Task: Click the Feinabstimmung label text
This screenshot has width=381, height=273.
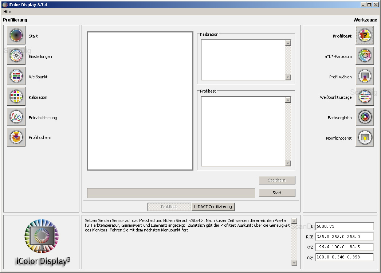Action: click(43, 118)
